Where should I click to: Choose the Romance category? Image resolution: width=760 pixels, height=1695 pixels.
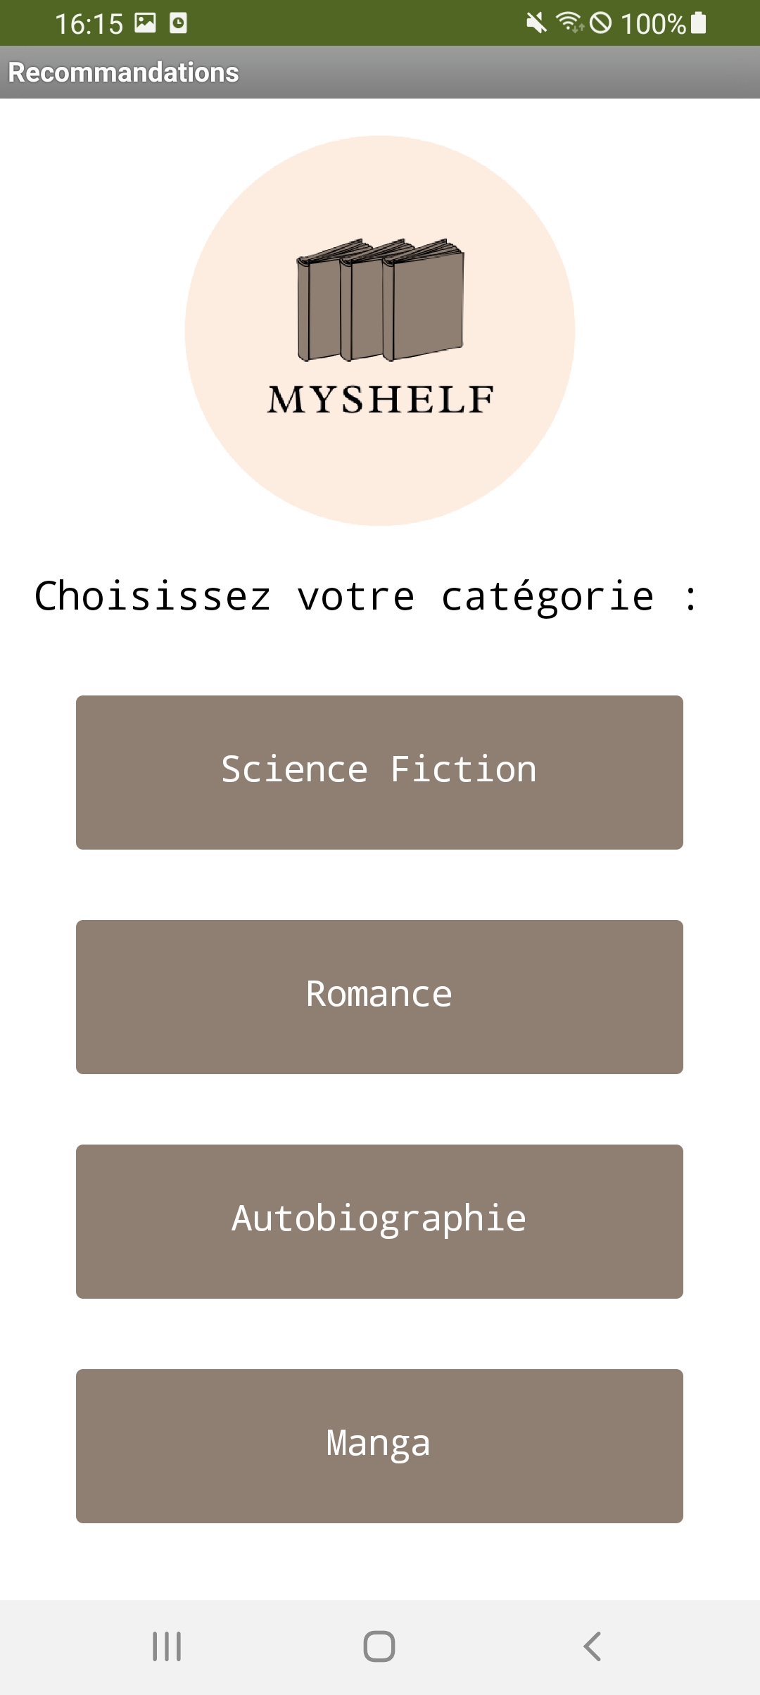[379, 997]
